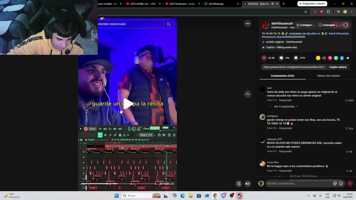Get the embed code icon
Screen dimensions: 356x200
tap(324, 58)
